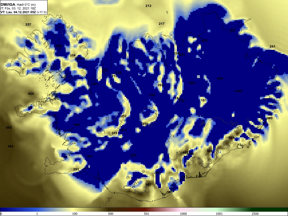Click the '-932' value in the north

coord(204,40)
